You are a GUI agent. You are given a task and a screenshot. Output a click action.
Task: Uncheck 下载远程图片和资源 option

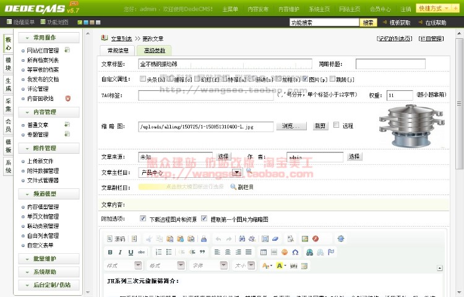143,219
